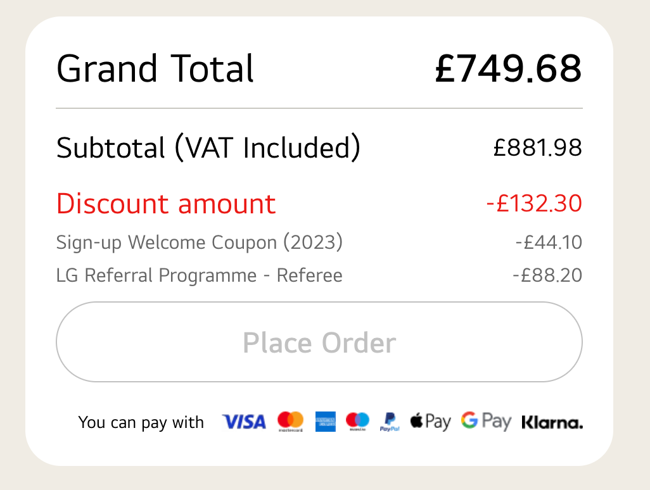Select the £881.98 subtotal value
Viewport: 650px width, 490px height.
coord(537,148)
